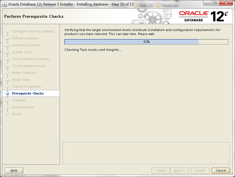Close the installer window
This screenshot has height=177, width=235.
[226, 3]
